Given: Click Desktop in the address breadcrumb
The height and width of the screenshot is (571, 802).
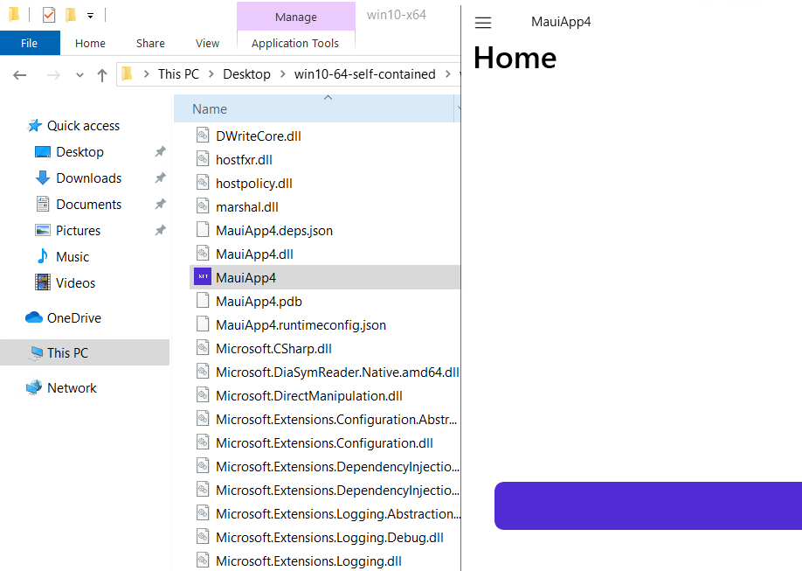Looking at the screenshot, I should coord(246,74).
